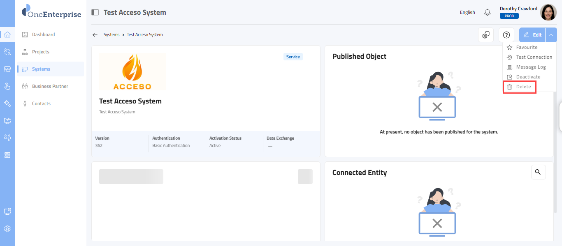Click the back arrow in breadcrumb
562x246 pixels.
click(x=95, y=35)
